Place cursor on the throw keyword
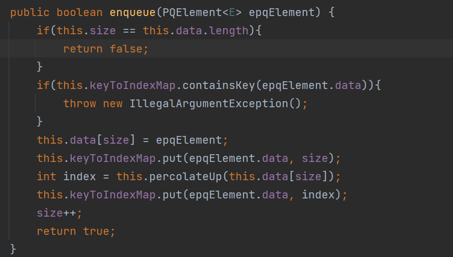453x257 pixels. pyautogui.click(x=80, y=103)
